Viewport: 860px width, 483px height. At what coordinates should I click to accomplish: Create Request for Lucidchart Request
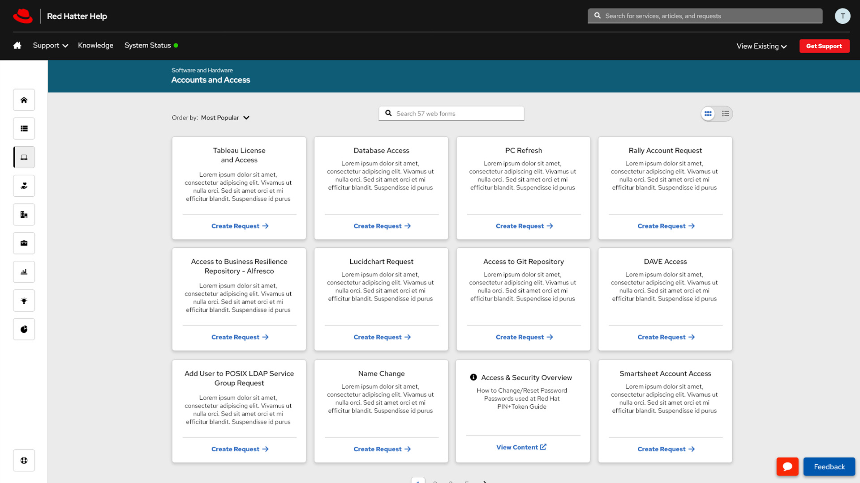tap(382, 337)
